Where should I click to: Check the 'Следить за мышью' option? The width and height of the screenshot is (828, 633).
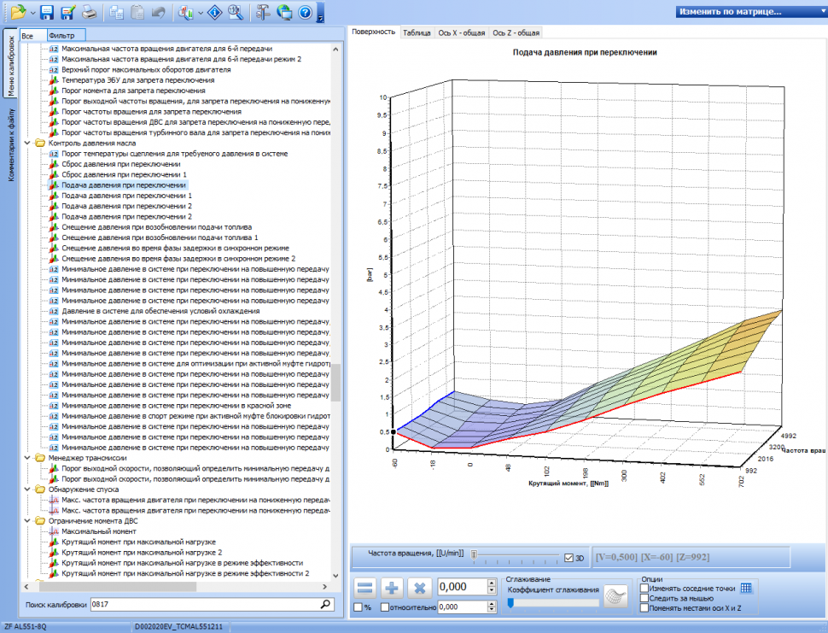644,598
